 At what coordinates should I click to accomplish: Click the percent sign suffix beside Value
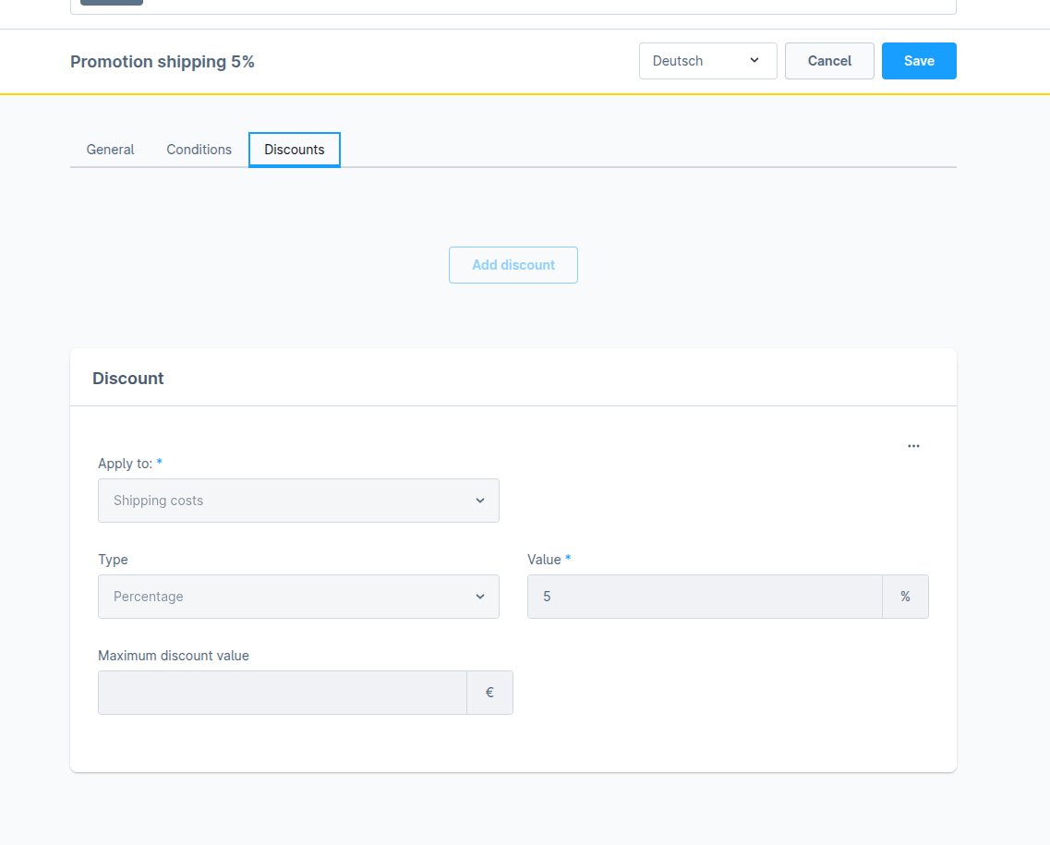[x=905, y=597]
